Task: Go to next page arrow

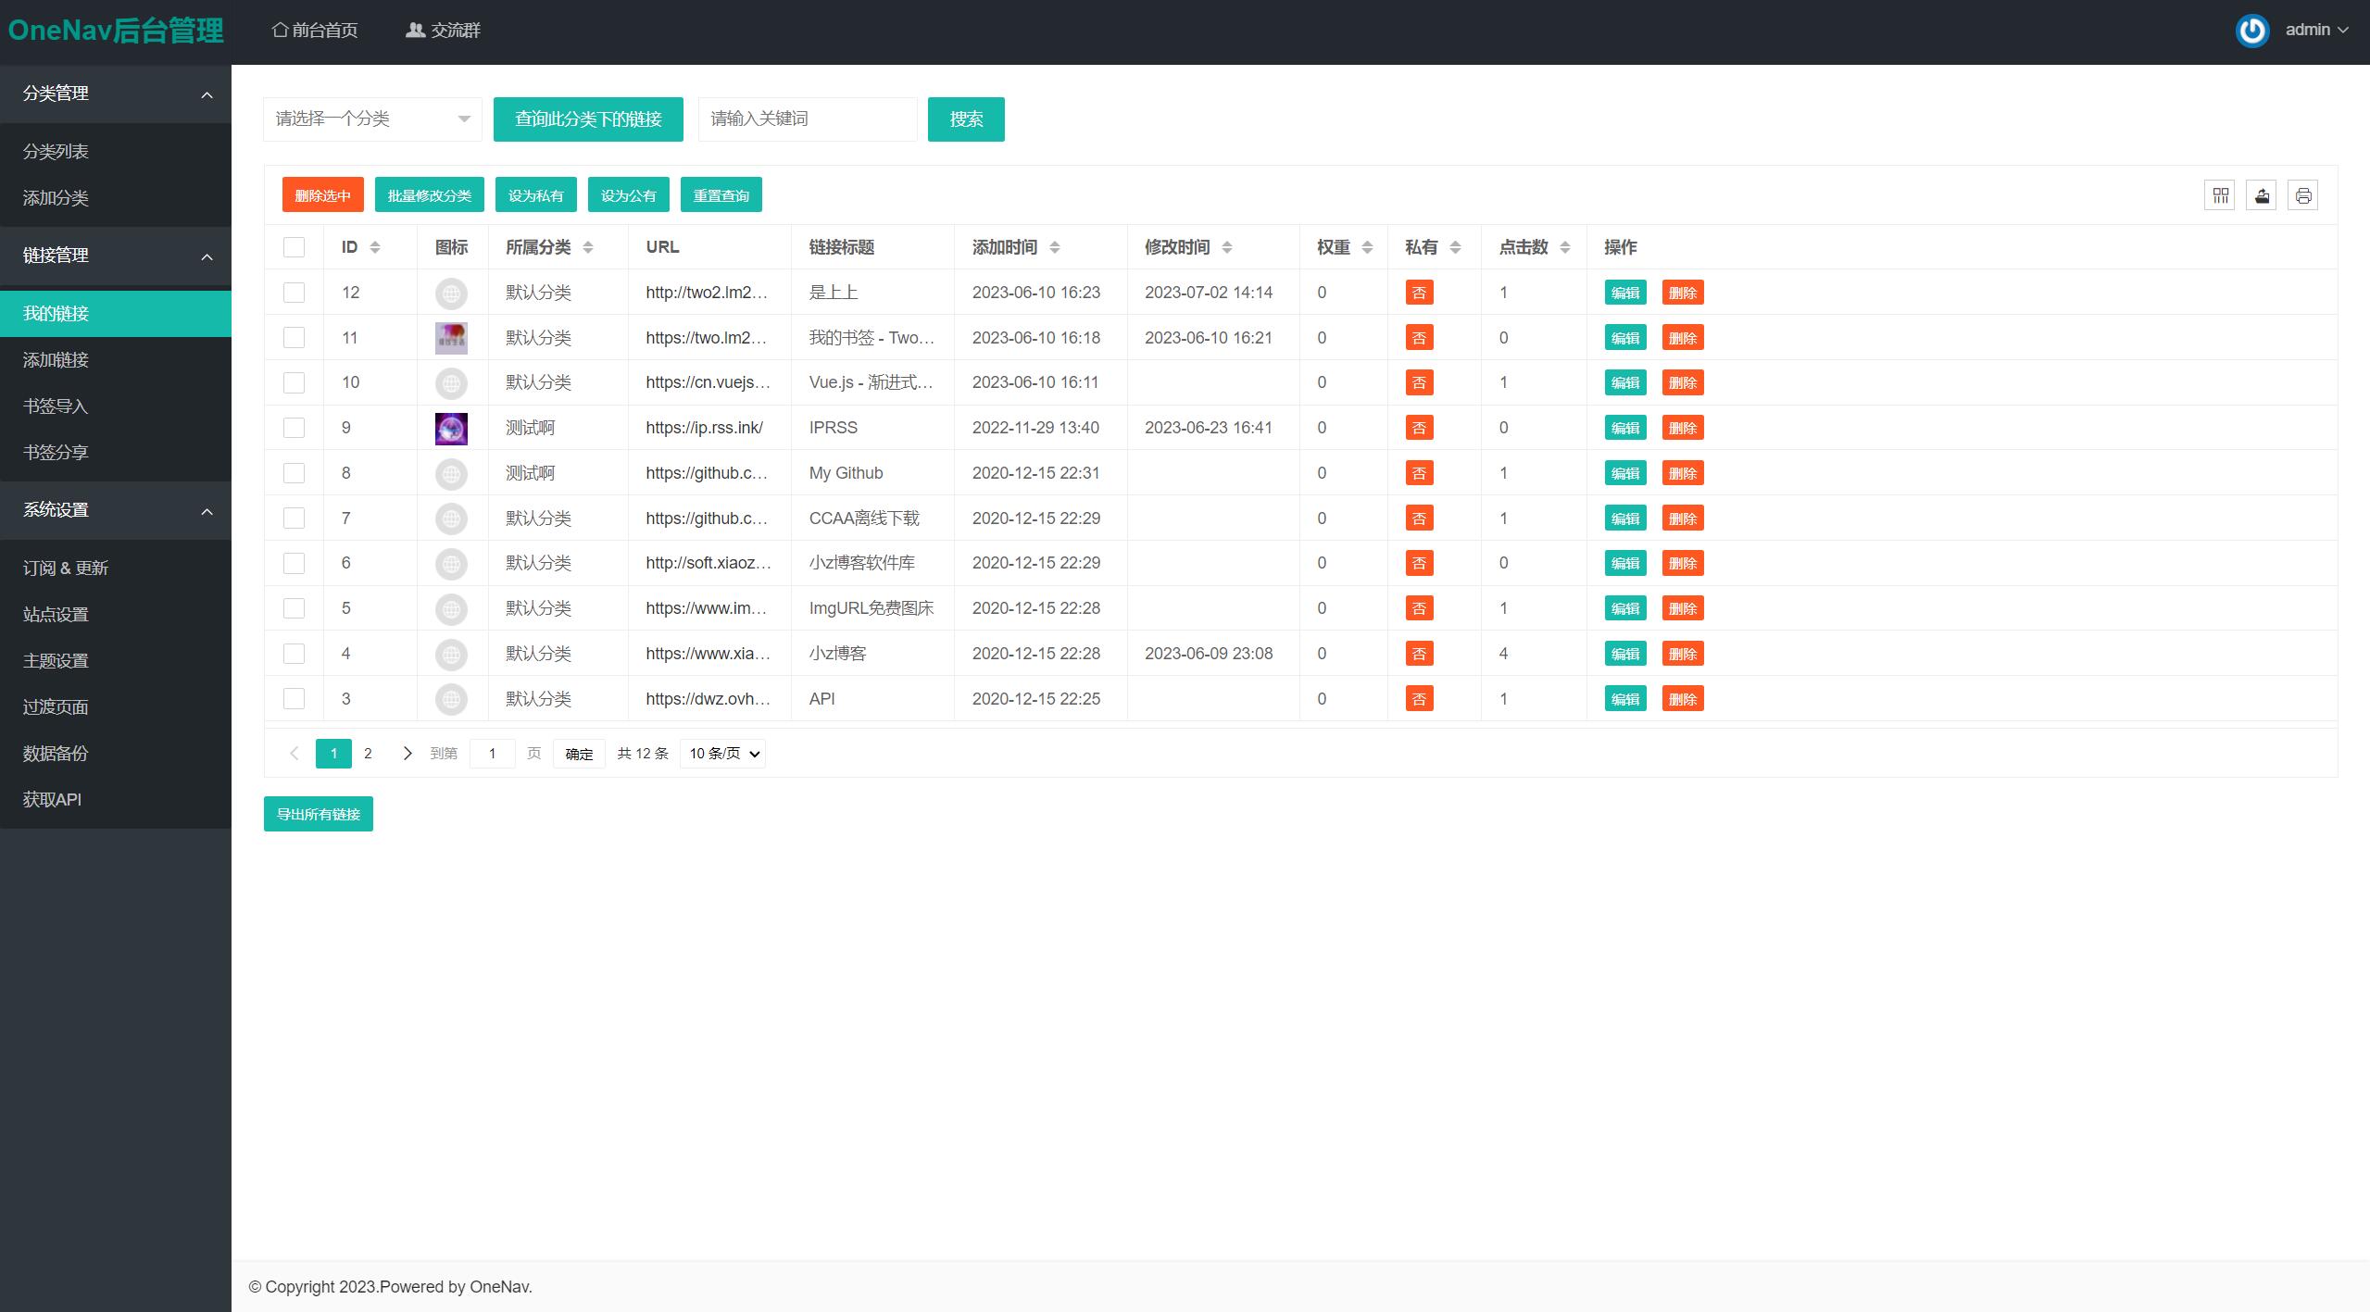Action: 407,754
